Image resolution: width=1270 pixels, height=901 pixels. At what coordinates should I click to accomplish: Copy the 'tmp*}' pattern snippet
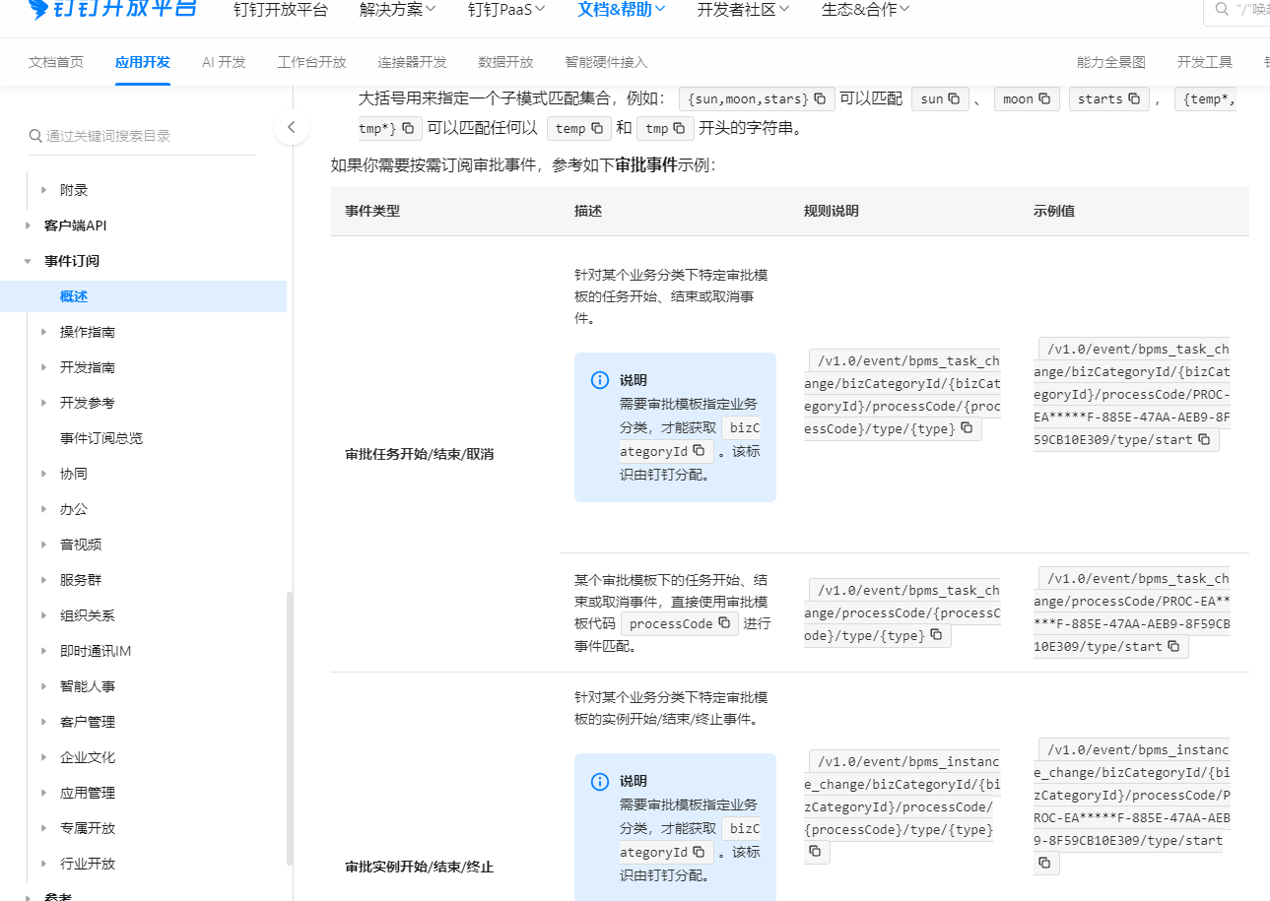(x=408, y=128)
